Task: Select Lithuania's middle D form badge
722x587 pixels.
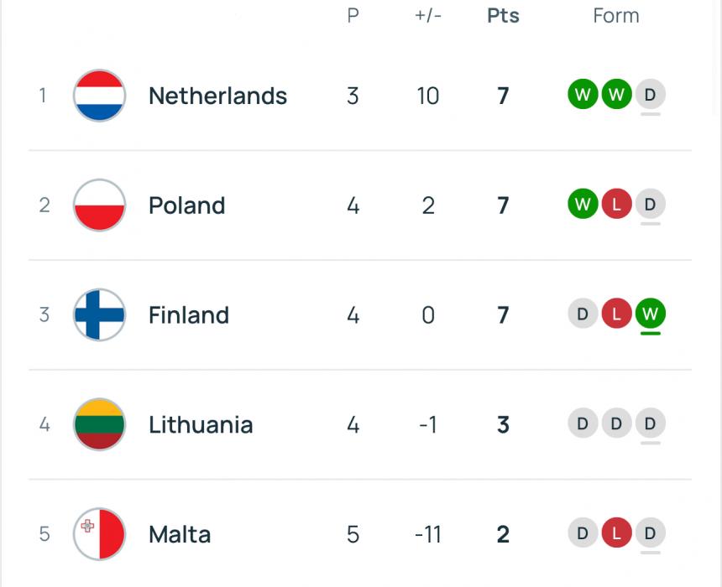Action: (616, 423)
